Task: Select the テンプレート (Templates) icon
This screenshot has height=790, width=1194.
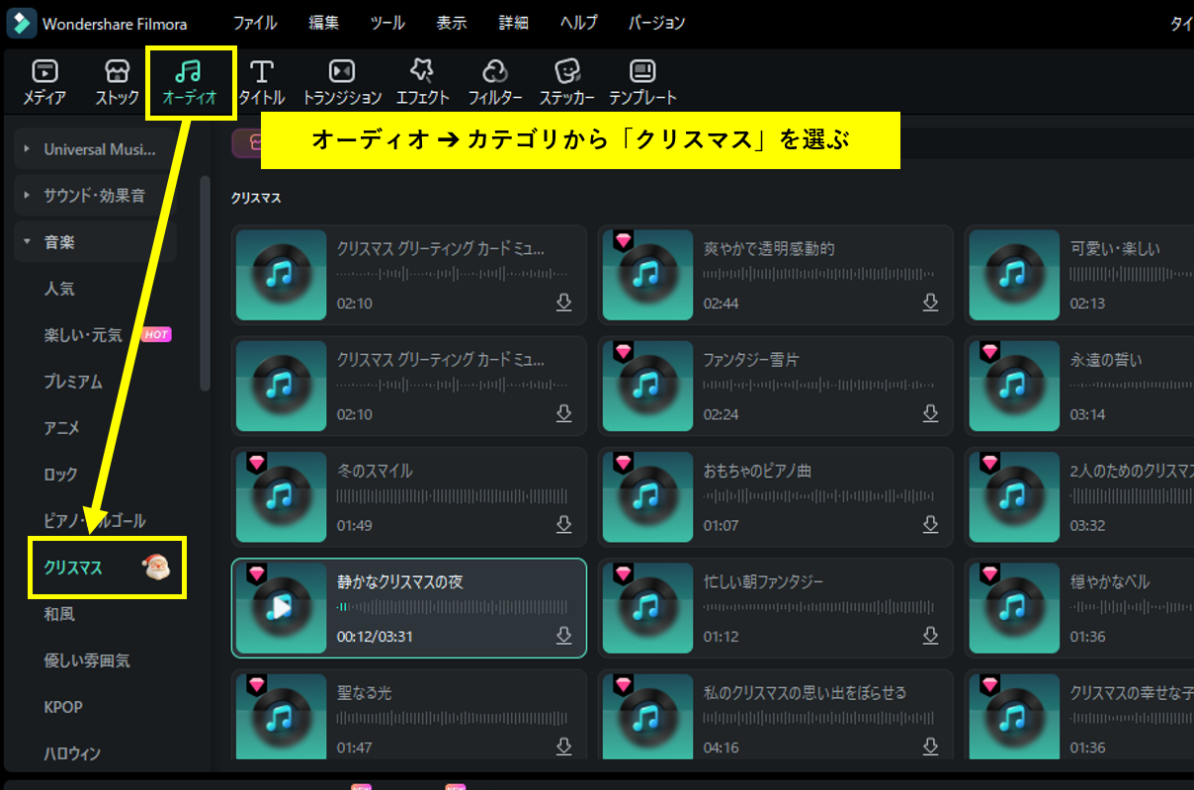Action: pos(642,72)
